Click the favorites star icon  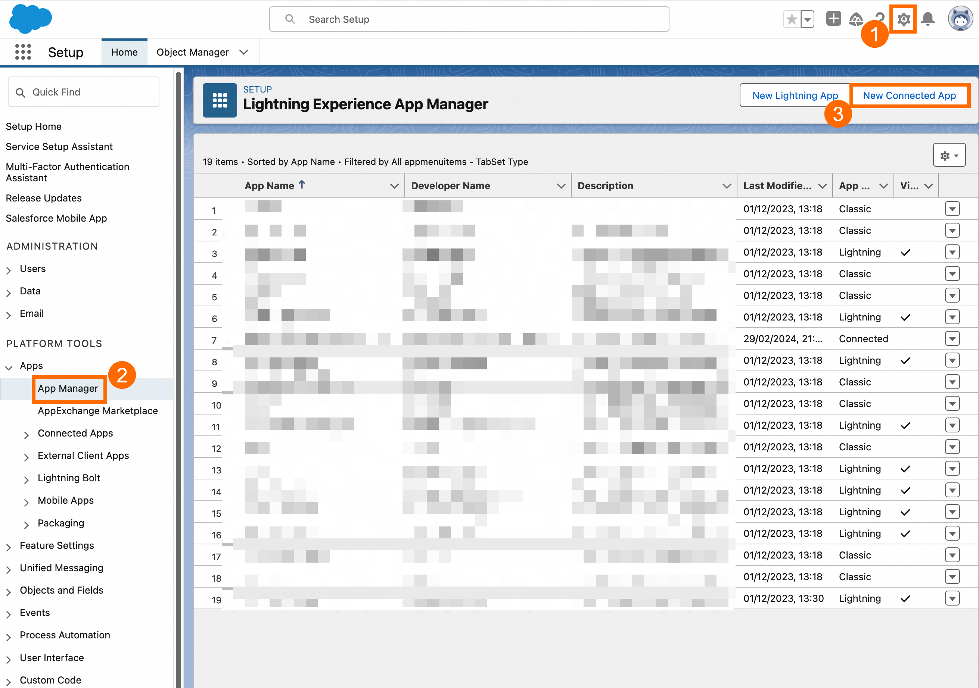[792, 19]
